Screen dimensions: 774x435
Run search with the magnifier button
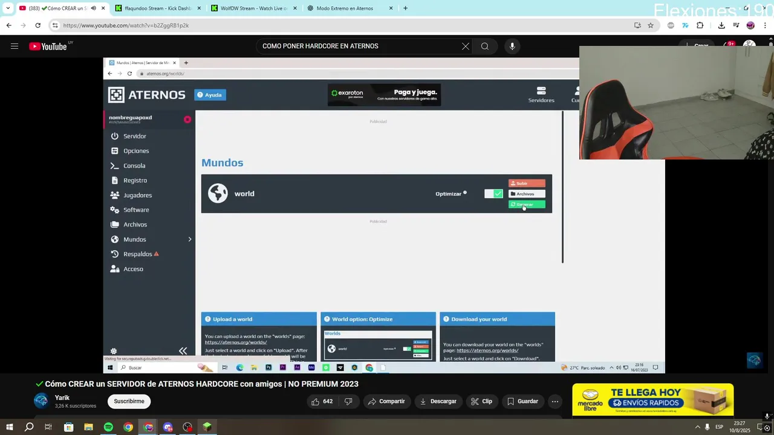pyautogui.click(x=485, y=46)
